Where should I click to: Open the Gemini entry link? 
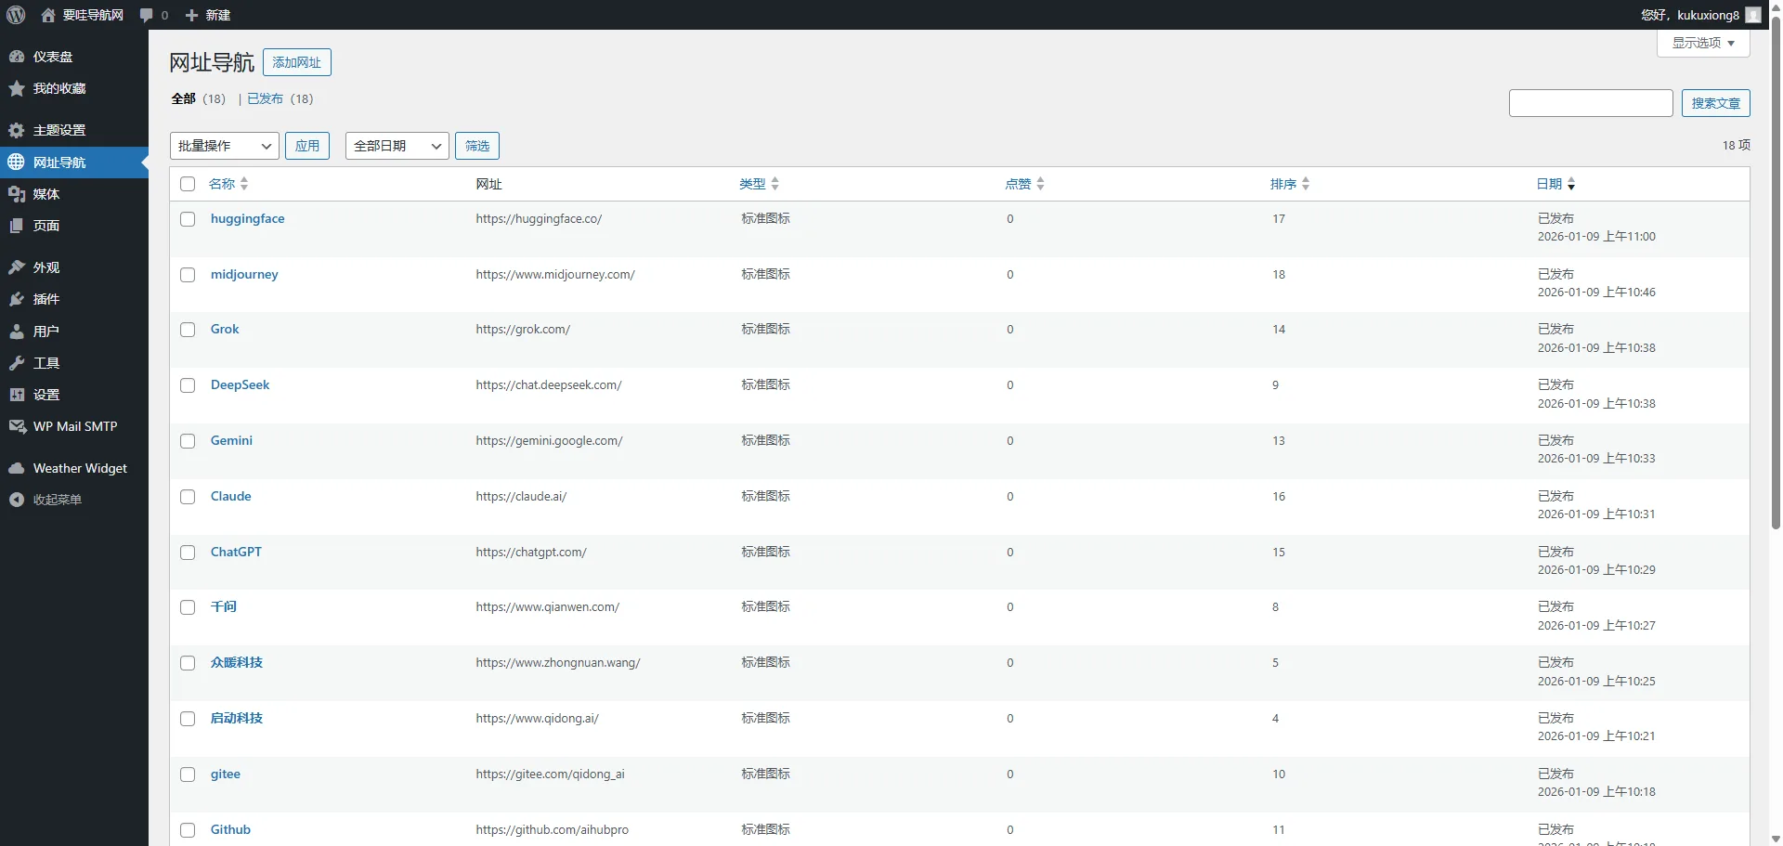(230, 440)
